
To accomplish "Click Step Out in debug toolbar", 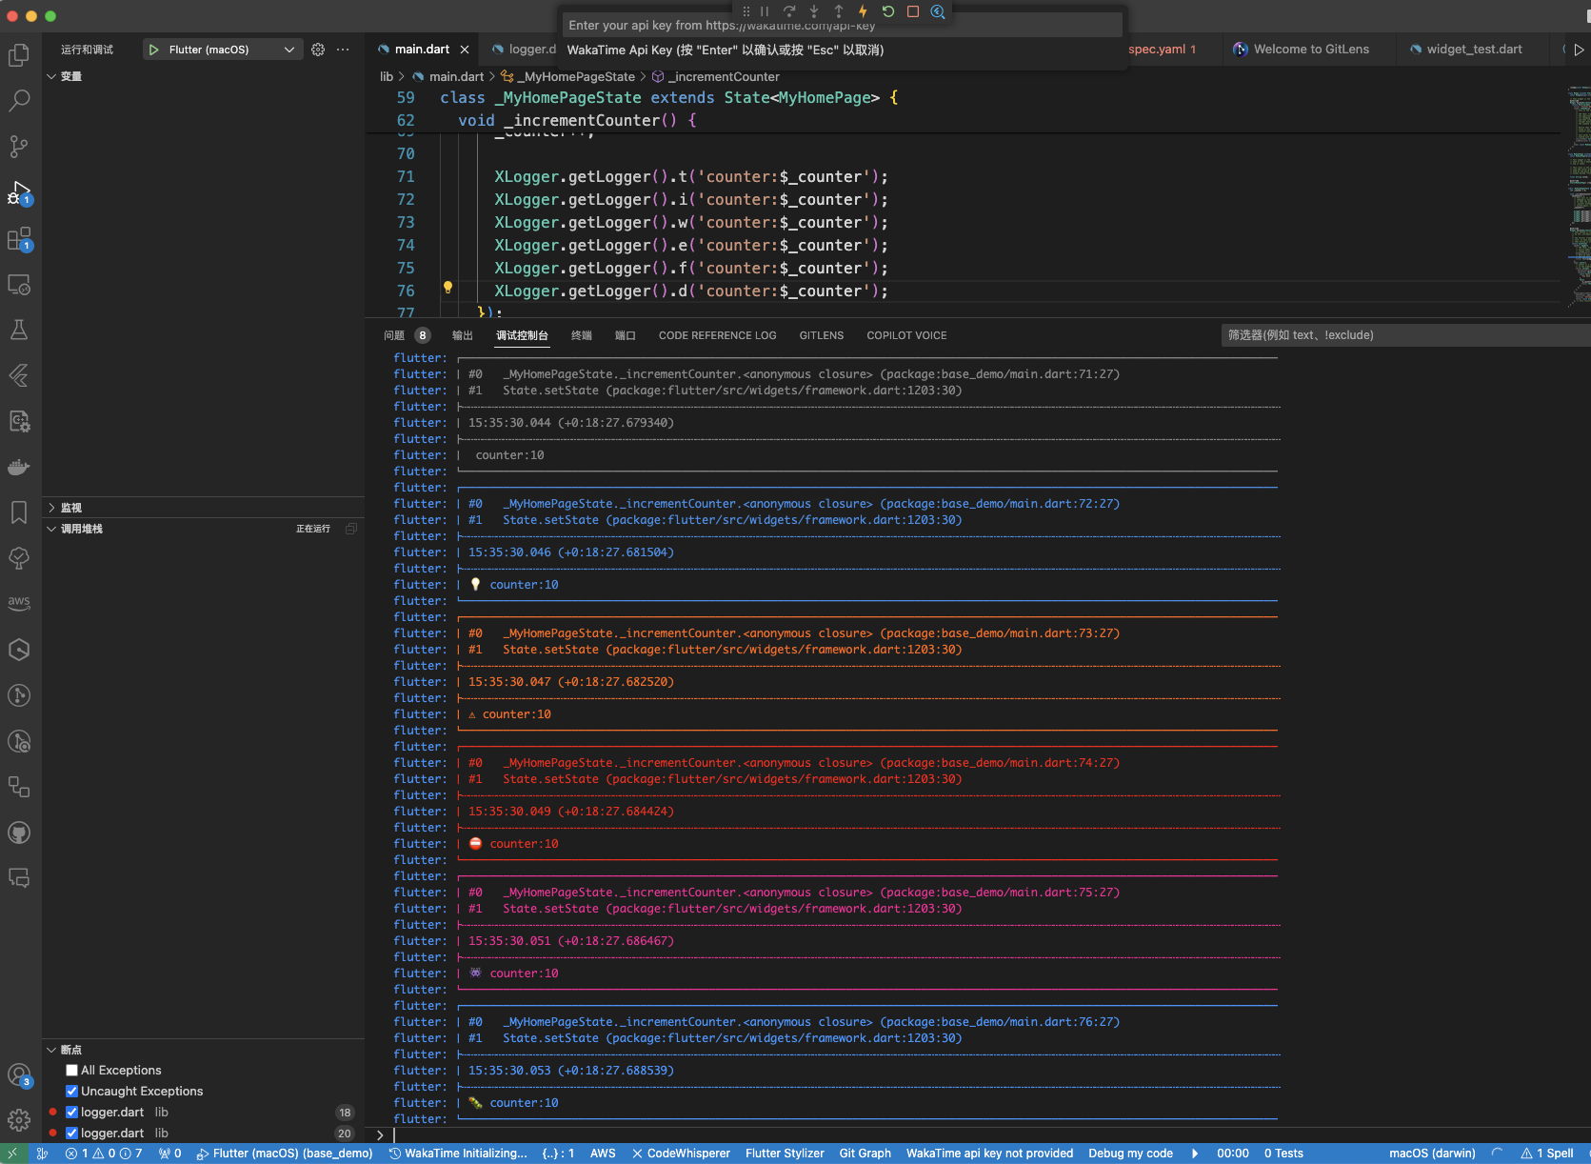I will (839, 11).
